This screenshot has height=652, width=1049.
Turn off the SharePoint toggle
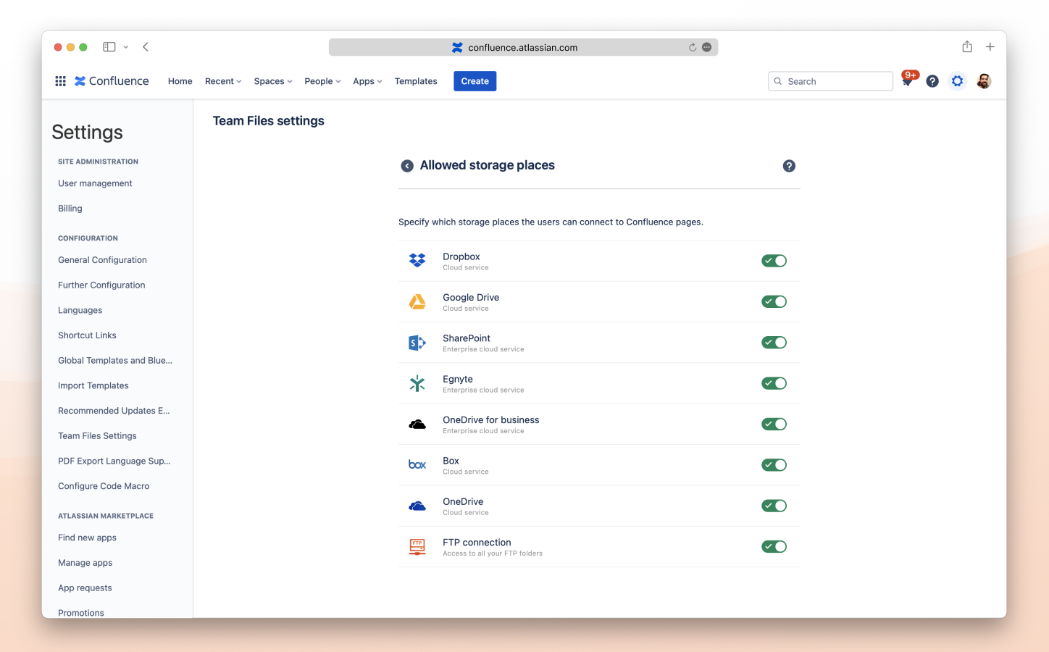click(x=774, y=343)
